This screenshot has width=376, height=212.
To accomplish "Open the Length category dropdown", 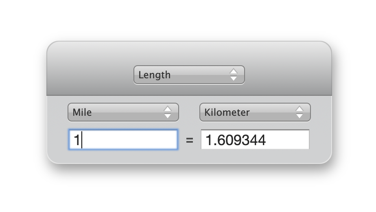I will pyautogui.click(x=189, y=75).
